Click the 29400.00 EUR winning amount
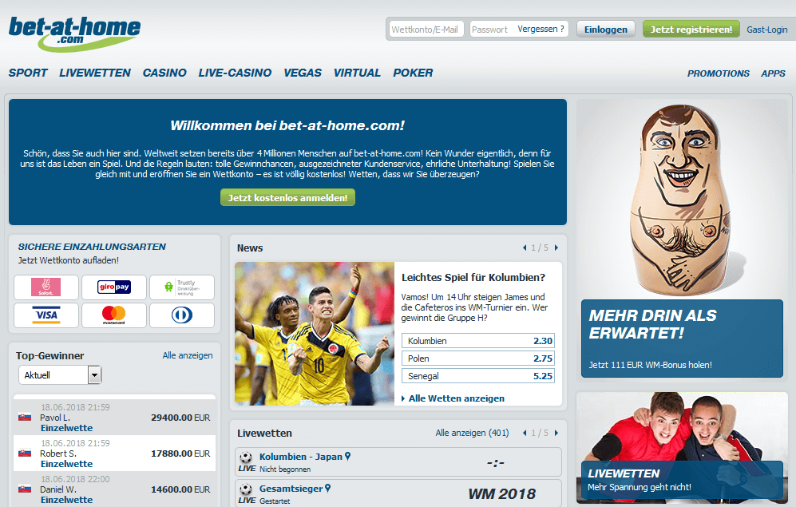This screenshot has height=507, width=796. tap(180, 418)
